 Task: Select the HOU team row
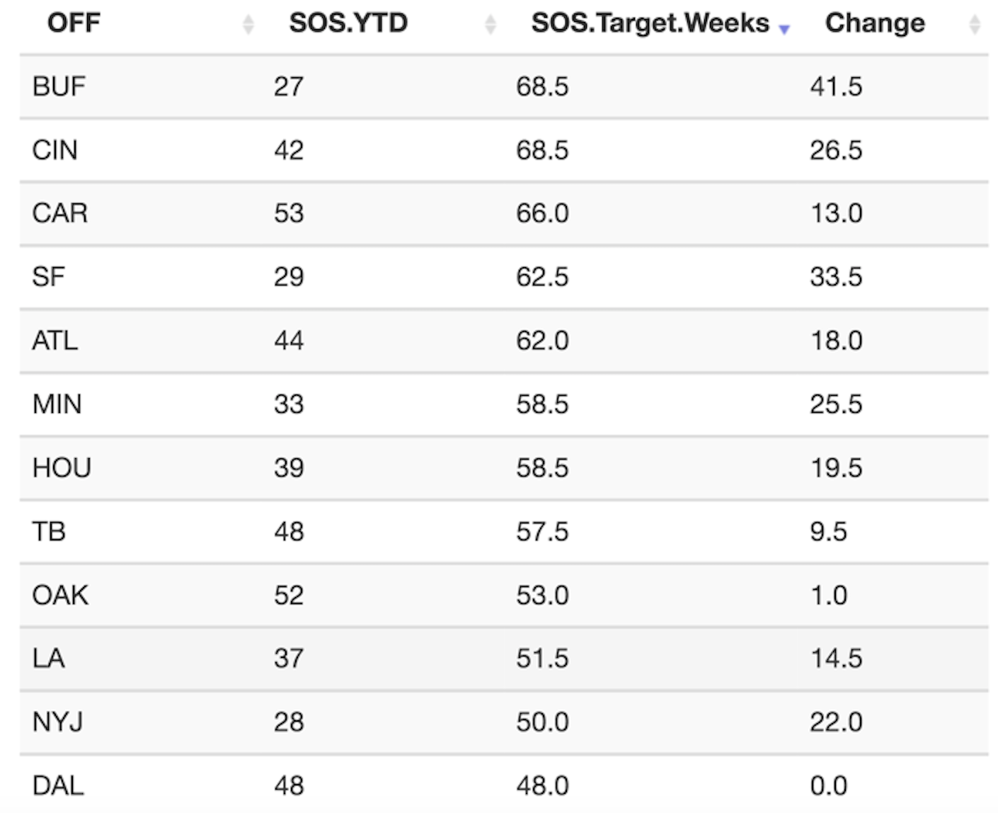(62, 468)
